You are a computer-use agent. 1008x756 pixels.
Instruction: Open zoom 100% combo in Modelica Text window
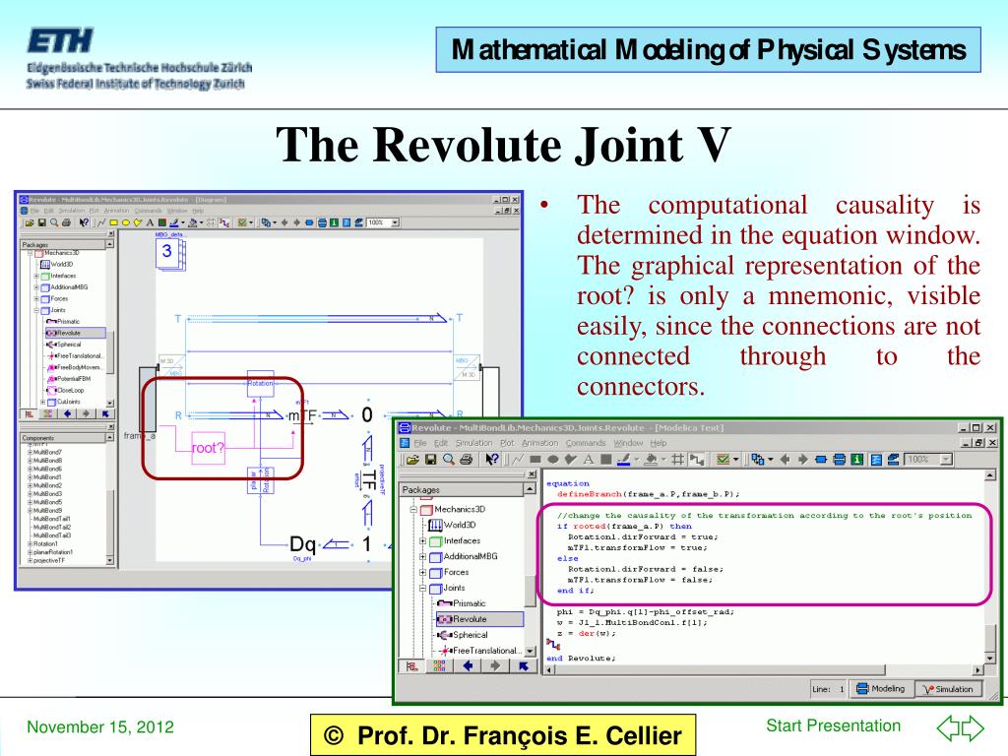coord(928,459)
